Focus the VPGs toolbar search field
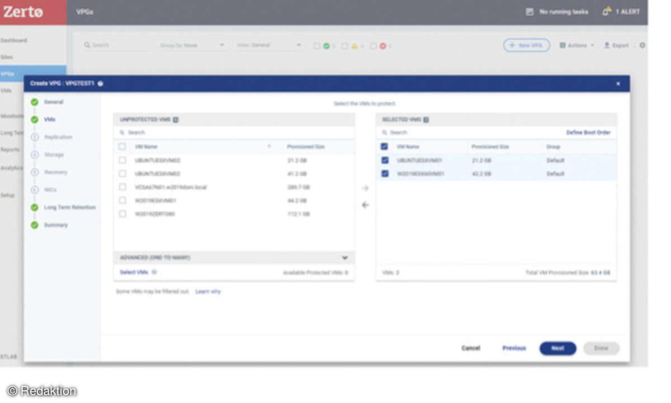This screenshot has width=671, height=403. click(116, 45)
